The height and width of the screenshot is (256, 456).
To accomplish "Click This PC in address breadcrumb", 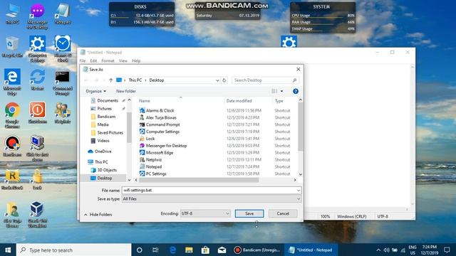I will tap(135, 80).
